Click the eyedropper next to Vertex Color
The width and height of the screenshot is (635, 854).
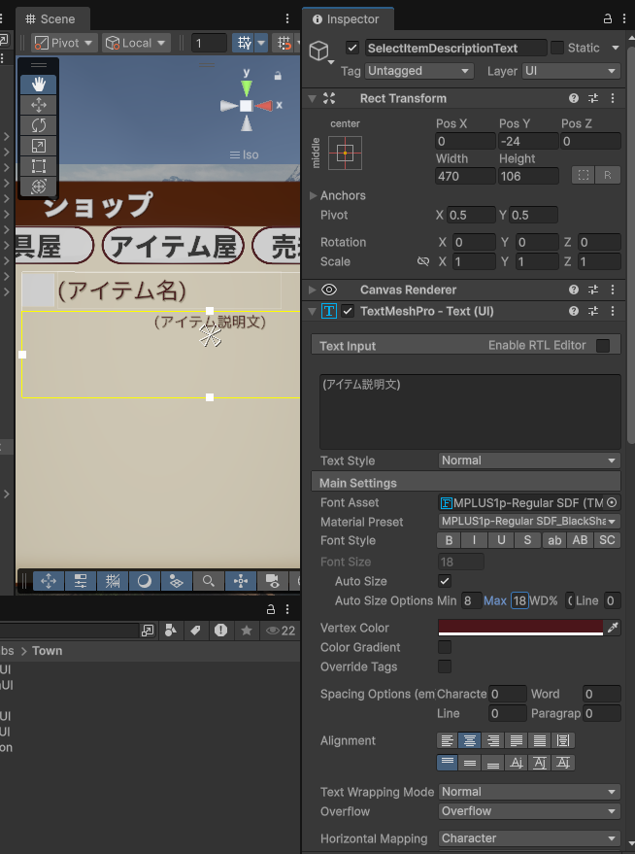[613, 629]
